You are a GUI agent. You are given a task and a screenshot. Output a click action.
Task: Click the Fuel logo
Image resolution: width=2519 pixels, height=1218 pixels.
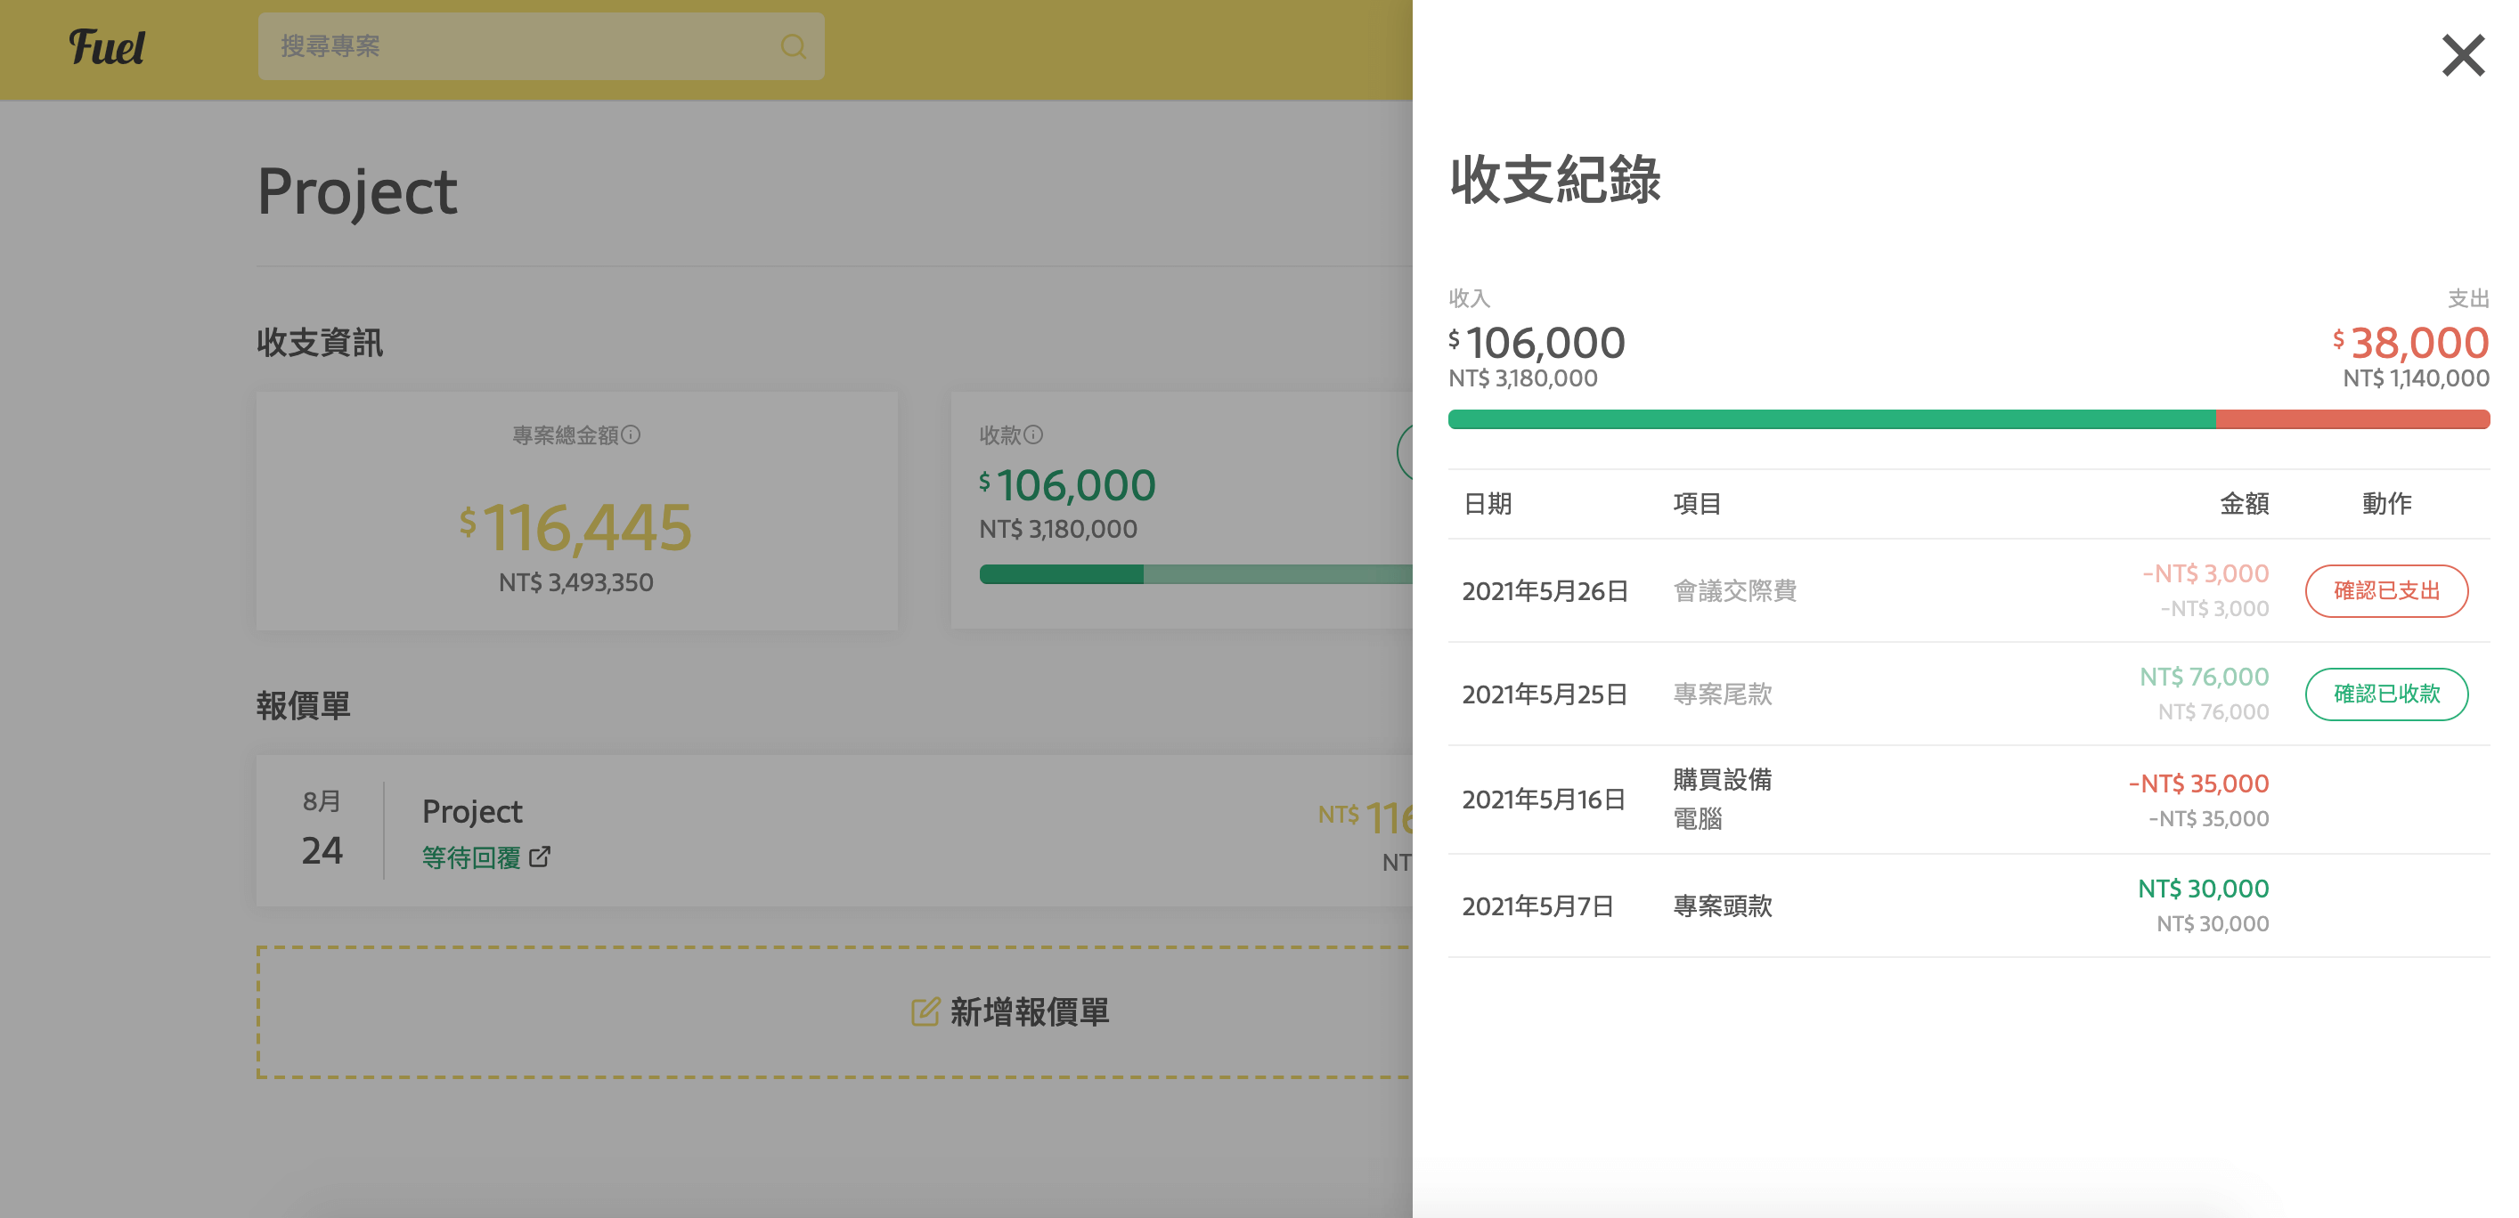pyautogui.click(x=107, y=47)
